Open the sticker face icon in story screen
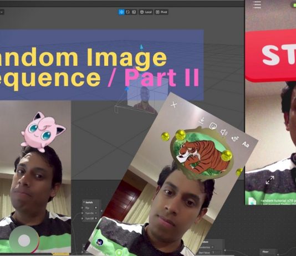The width and height of the screenshot is (296, 256). pos(213,126)
